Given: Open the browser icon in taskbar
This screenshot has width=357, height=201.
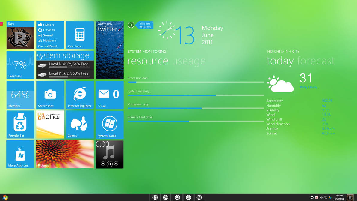Looking at the screenshot, I should pyautogui.click(x=166, y=198).
